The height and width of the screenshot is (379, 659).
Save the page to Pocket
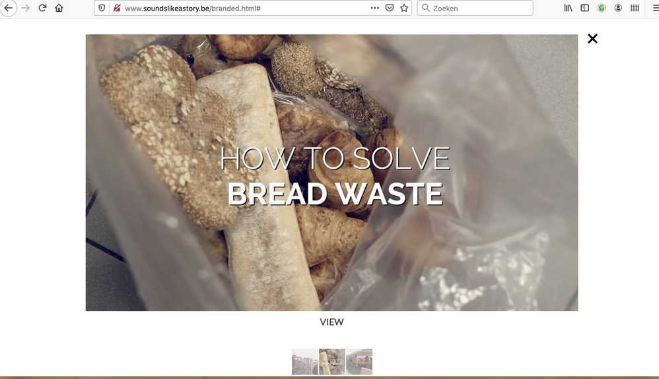pos(390,8)
